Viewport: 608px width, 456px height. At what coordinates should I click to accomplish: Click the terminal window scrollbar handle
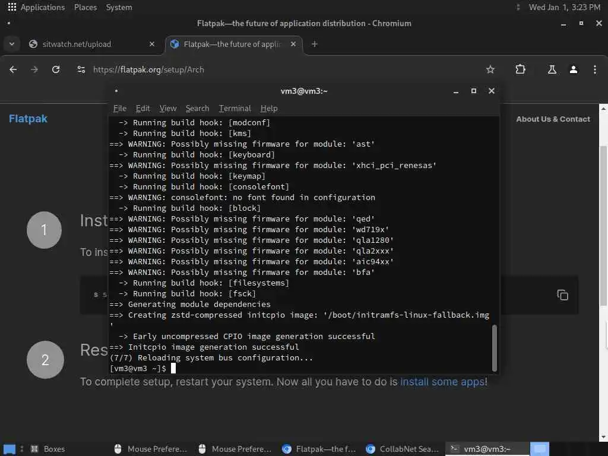(x=495, y=348)
